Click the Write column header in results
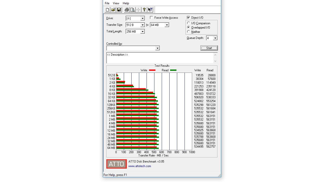This screenshot has height=182, width=324. pyautogui.click(x=198, y=70)
